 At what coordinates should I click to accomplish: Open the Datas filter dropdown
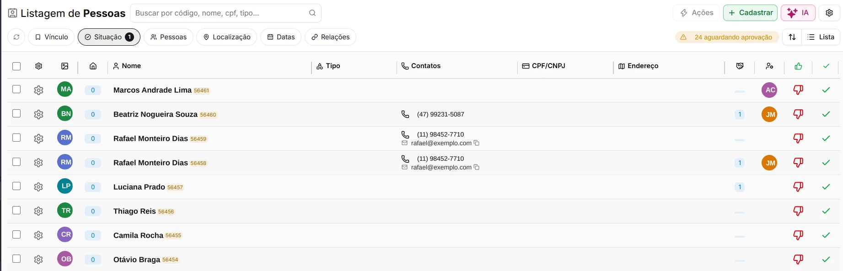coord(281,37)
